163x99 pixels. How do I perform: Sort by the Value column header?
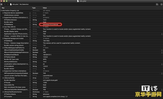(x=45, y=8)
